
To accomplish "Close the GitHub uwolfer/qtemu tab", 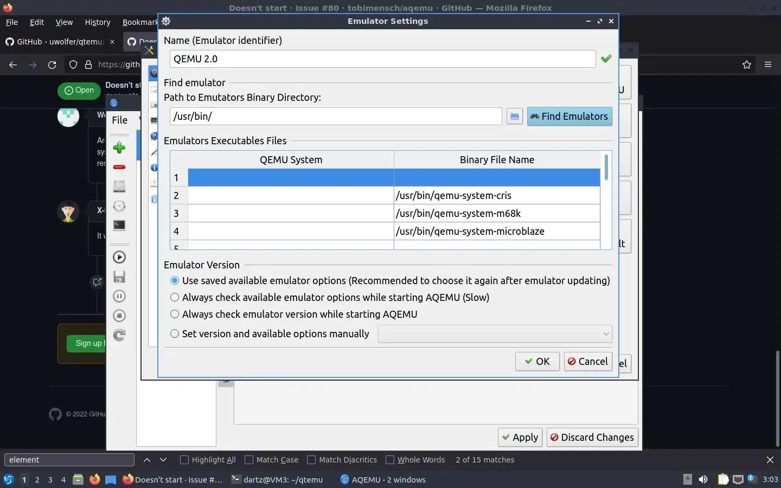I will 112,42.
